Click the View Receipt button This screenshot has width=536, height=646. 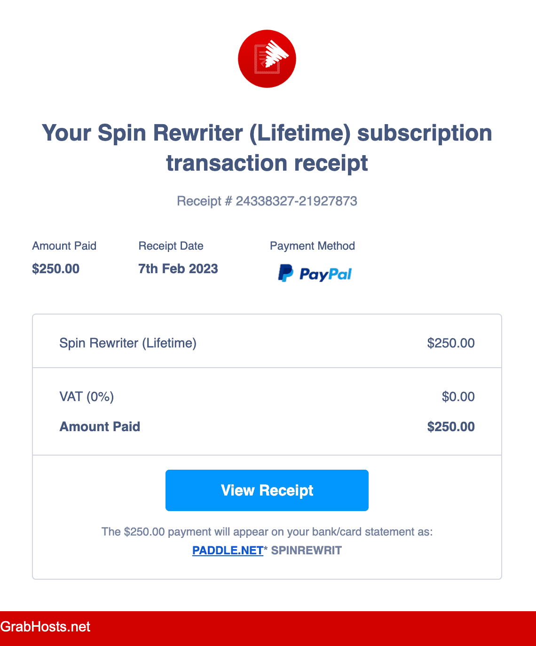pos(267,490)
